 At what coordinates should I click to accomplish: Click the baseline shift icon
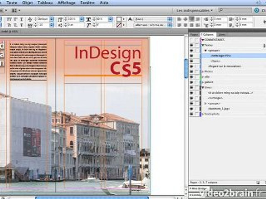point(60,25)
